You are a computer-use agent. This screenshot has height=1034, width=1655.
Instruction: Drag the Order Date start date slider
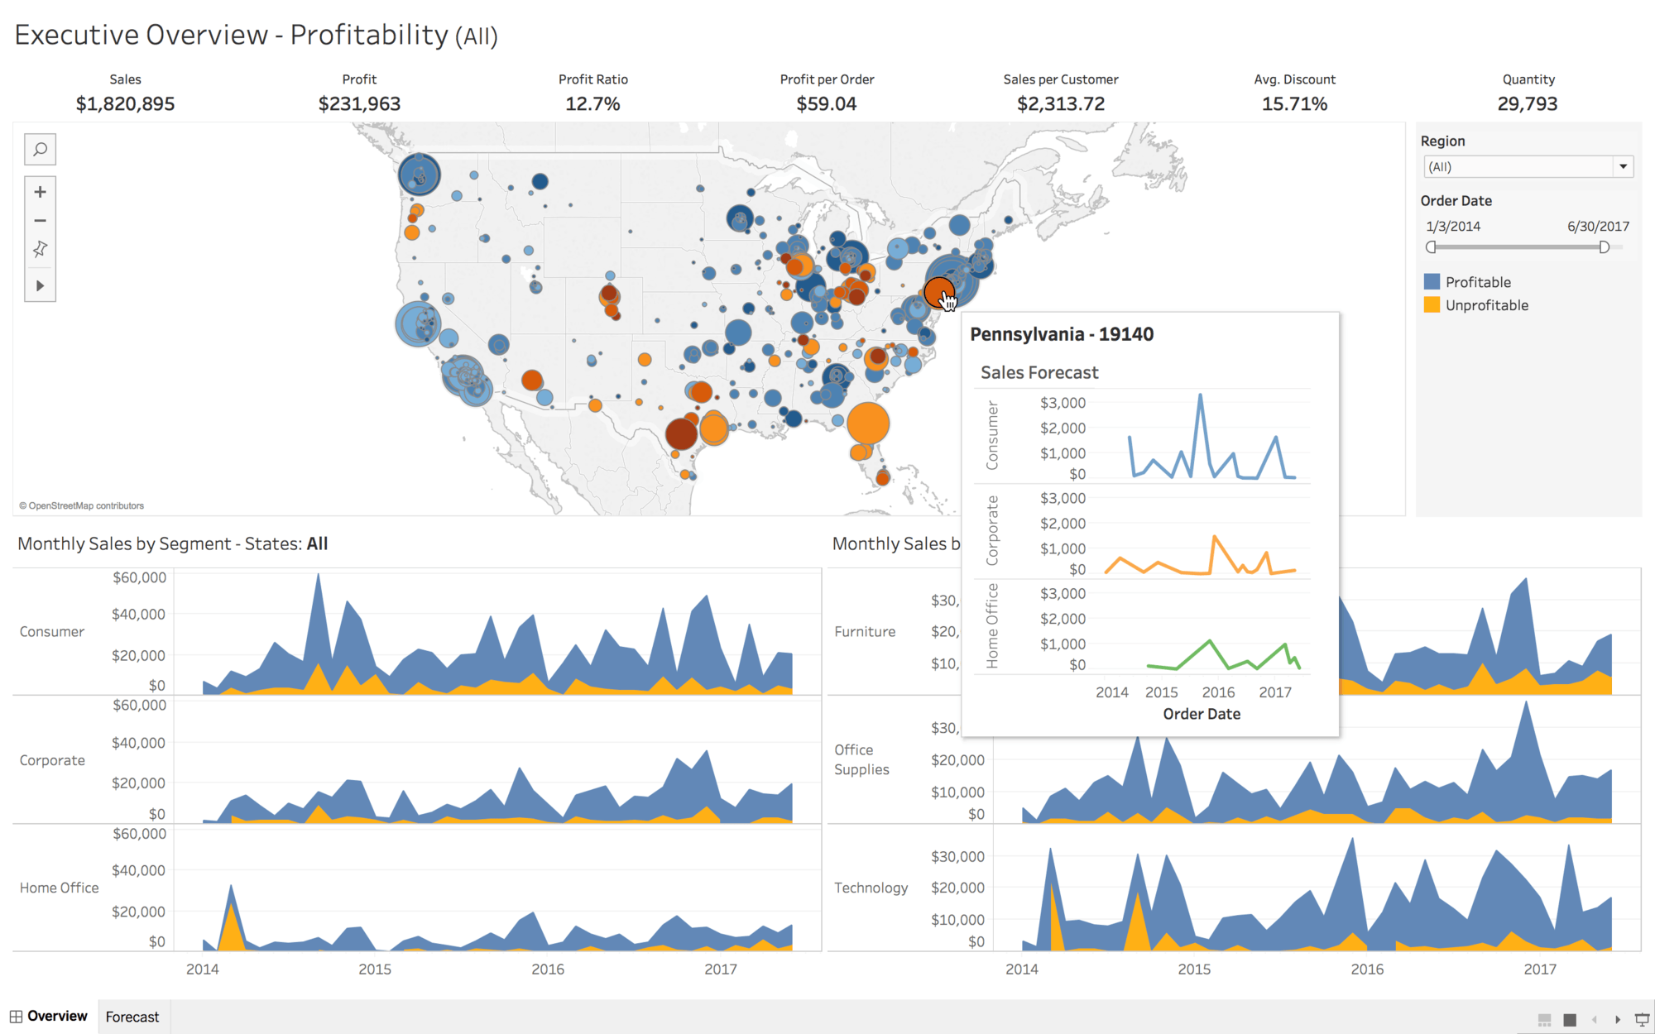coord(1430,247)
